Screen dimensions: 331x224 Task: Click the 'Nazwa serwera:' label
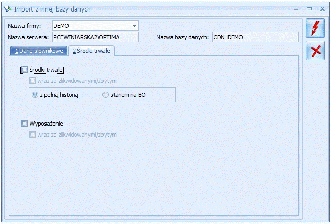28,37
